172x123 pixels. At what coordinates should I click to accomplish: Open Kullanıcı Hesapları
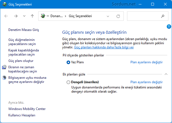click(x=22, y=115)
